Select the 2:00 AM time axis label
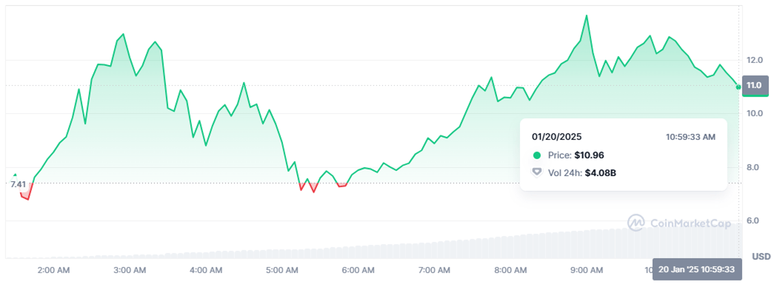The image size is (774, 290). tap(53, 270)
